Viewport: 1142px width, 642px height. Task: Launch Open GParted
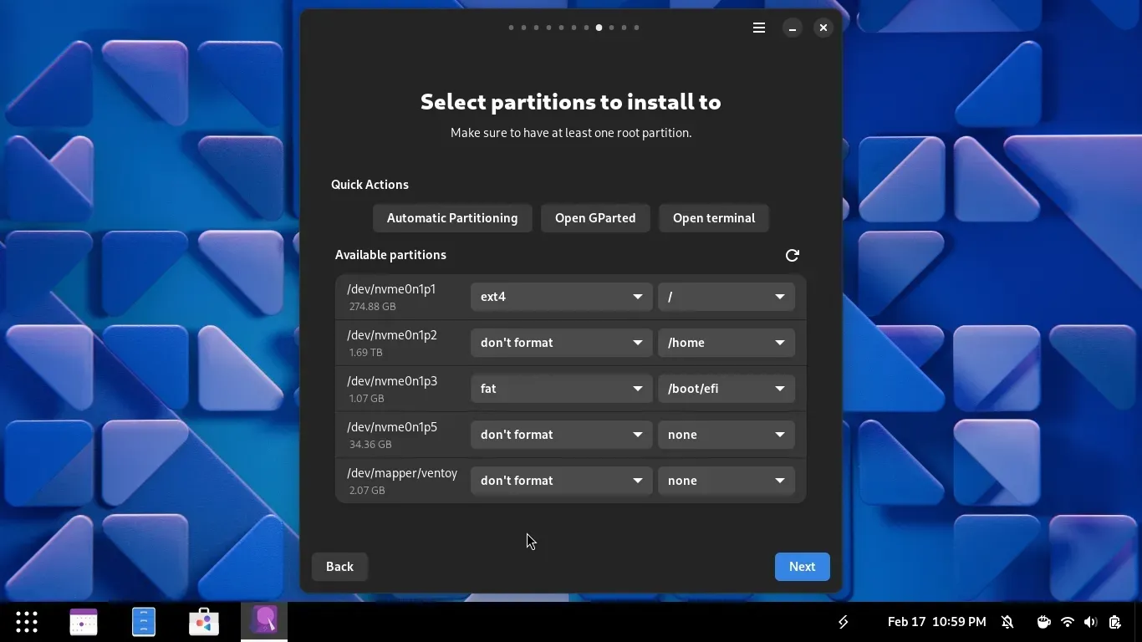595,218
